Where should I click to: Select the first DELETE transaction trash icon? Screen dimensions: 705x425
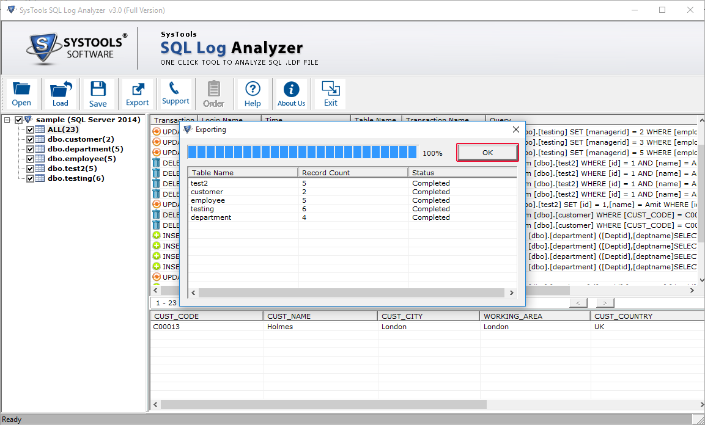(157, 163)
